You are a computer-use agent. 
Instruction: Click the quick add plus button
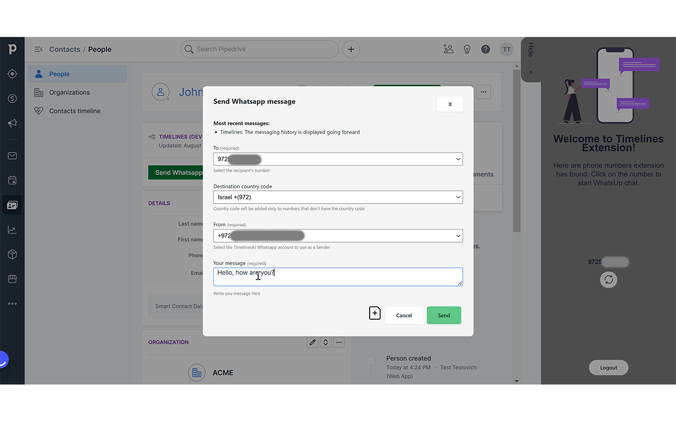click(x=351, y=49)
